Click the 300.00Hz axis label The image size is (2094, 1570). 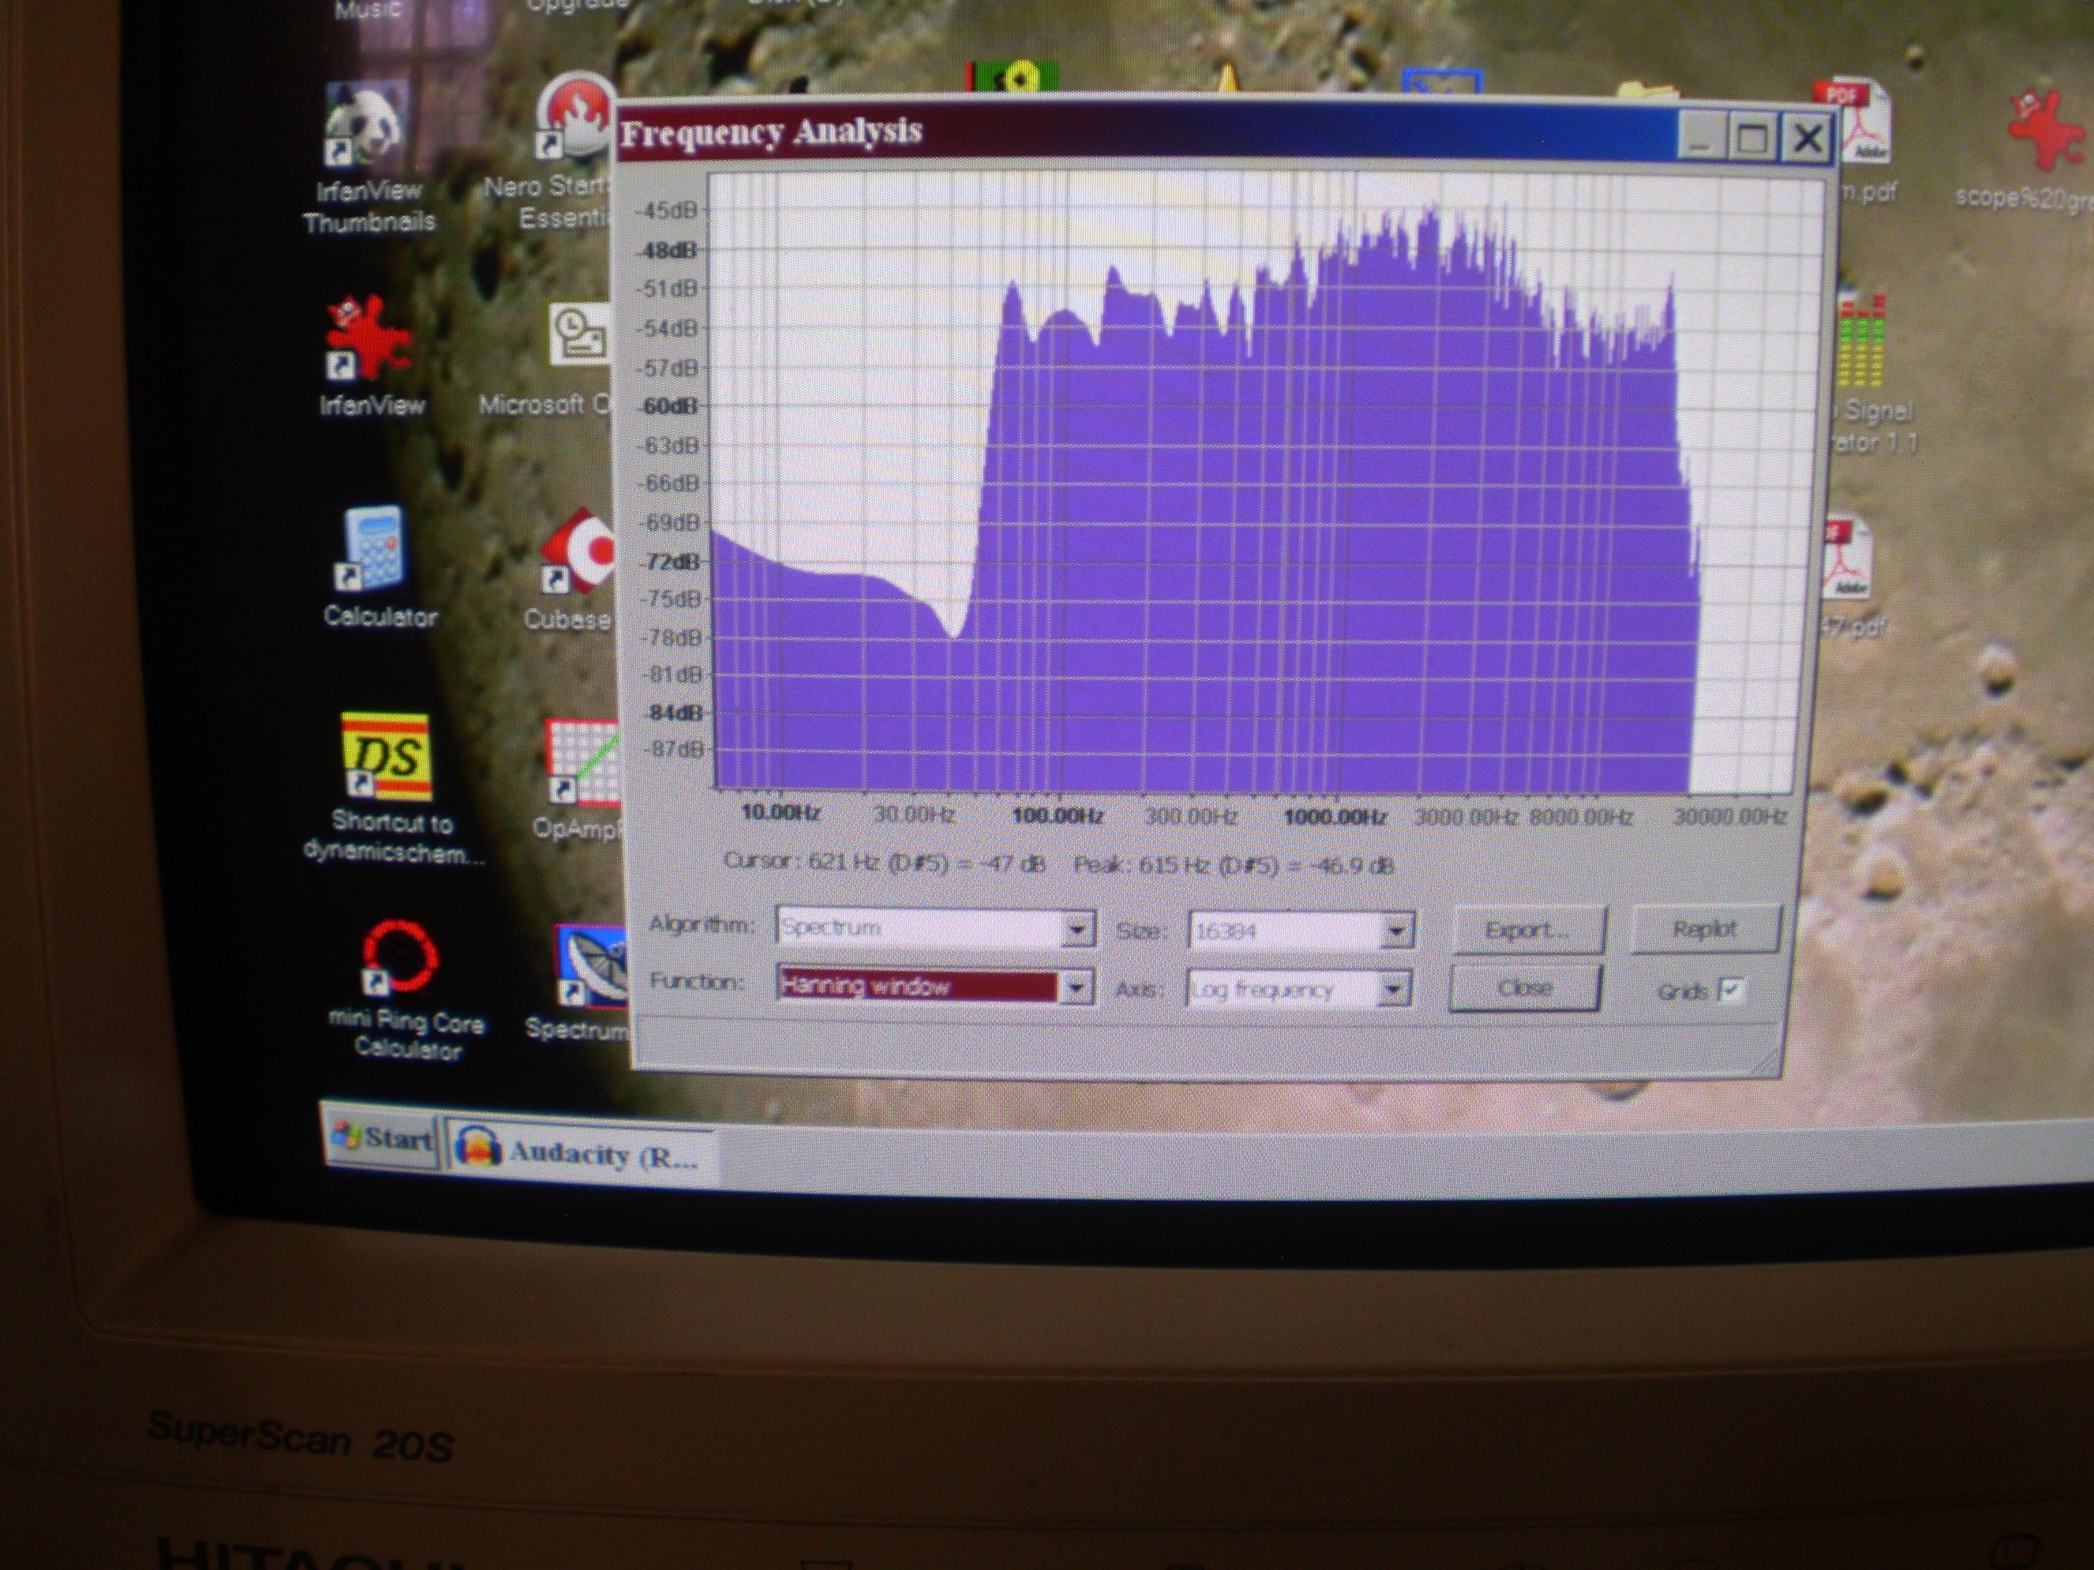click(1191, 816)
